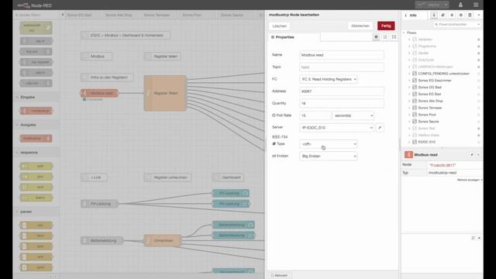Image resolution: width=496 pixels, height=279 pixels.
Task: Click the Poll Rate value field
Action: pyautogui.click(x=315, y=115)
